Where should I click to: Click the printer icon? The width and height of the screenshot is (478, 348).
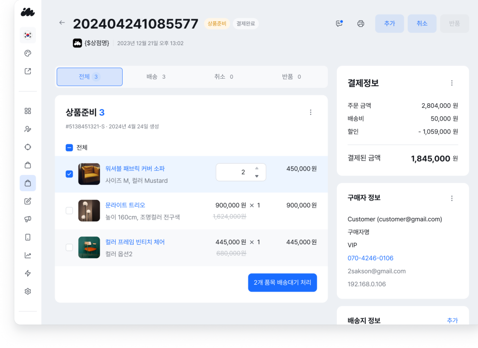coord(361,23)
